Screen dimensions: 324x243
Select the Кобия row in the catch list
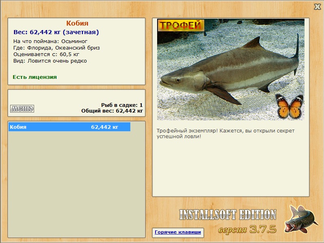coord(69,127)
